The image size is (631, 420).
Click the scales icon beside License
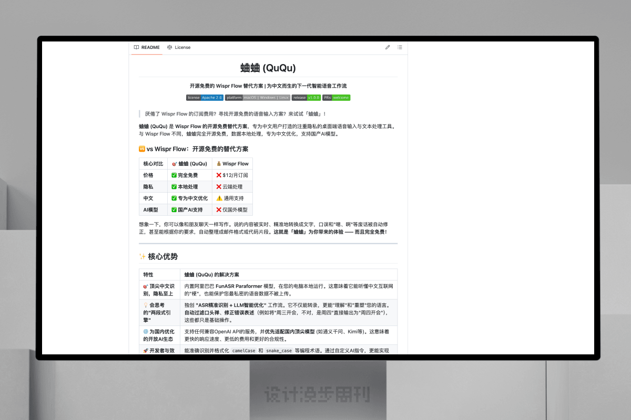coord(170,47)
